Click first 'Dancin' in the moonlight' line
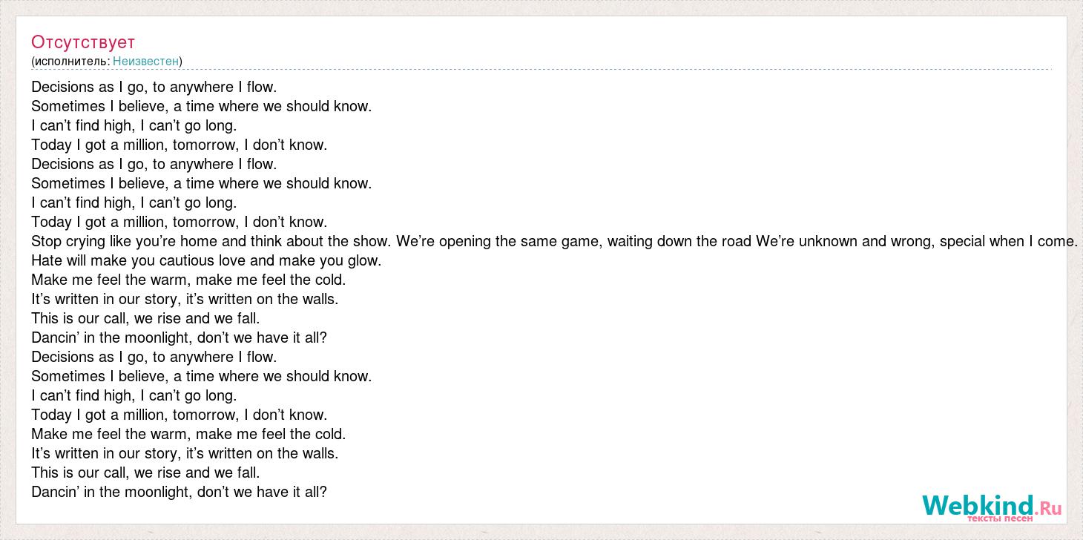Screen dimensions: 1083x540 [179, 337]
